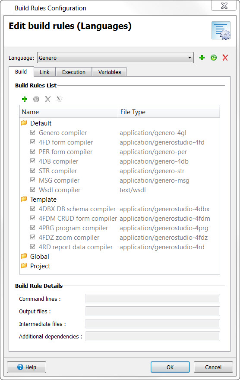This screenshot has height=380, width=240.
Task: Click file type application/genero-per
Action: pyautogui.click(x=153, y=152)
